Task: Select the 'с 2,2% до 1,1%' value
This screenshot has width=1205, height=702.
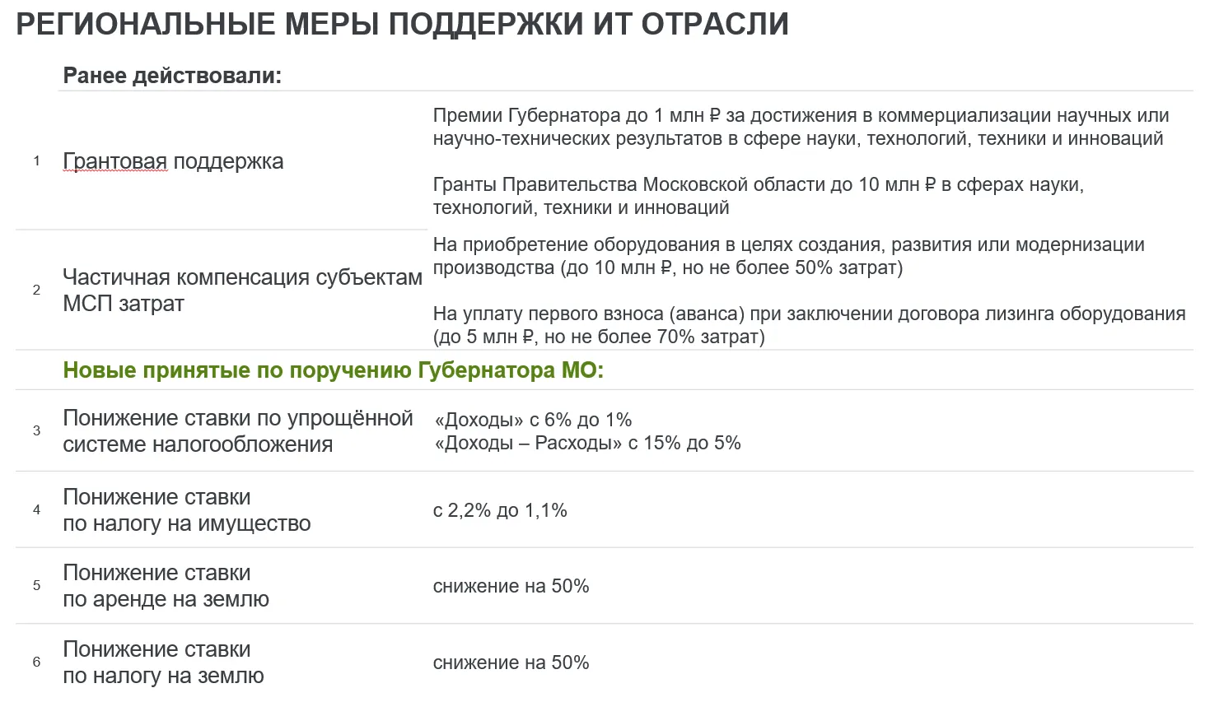Action: (x=500, y=510)
